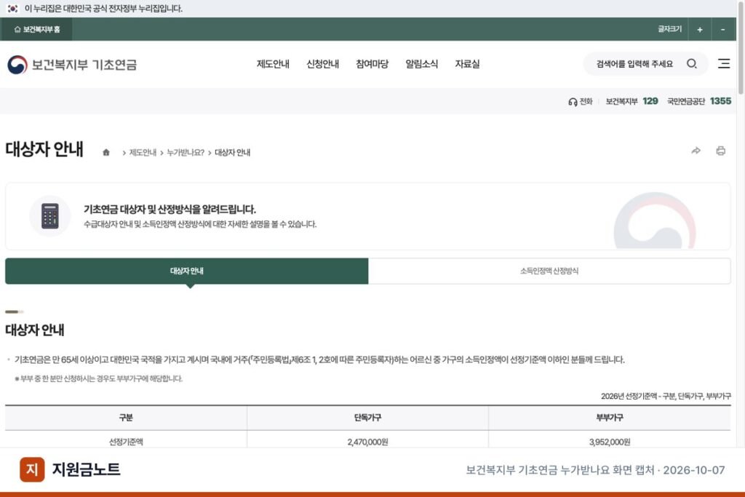Viewport: 745px width, 497px height.
Task: Switch to 소득인정액 산정방식 tab
Action: (x=549, y=271)
